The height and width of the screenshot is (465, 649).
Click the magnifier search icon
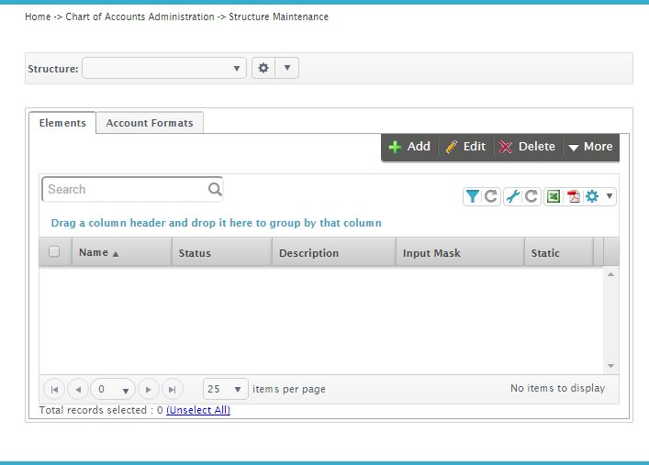tap(215, 189)
